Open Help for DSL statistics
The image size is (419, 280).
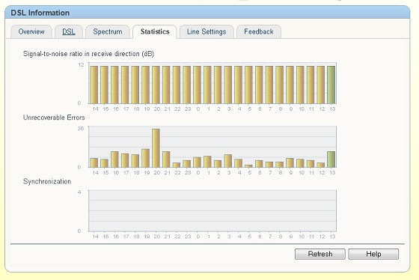click(373, 254)
